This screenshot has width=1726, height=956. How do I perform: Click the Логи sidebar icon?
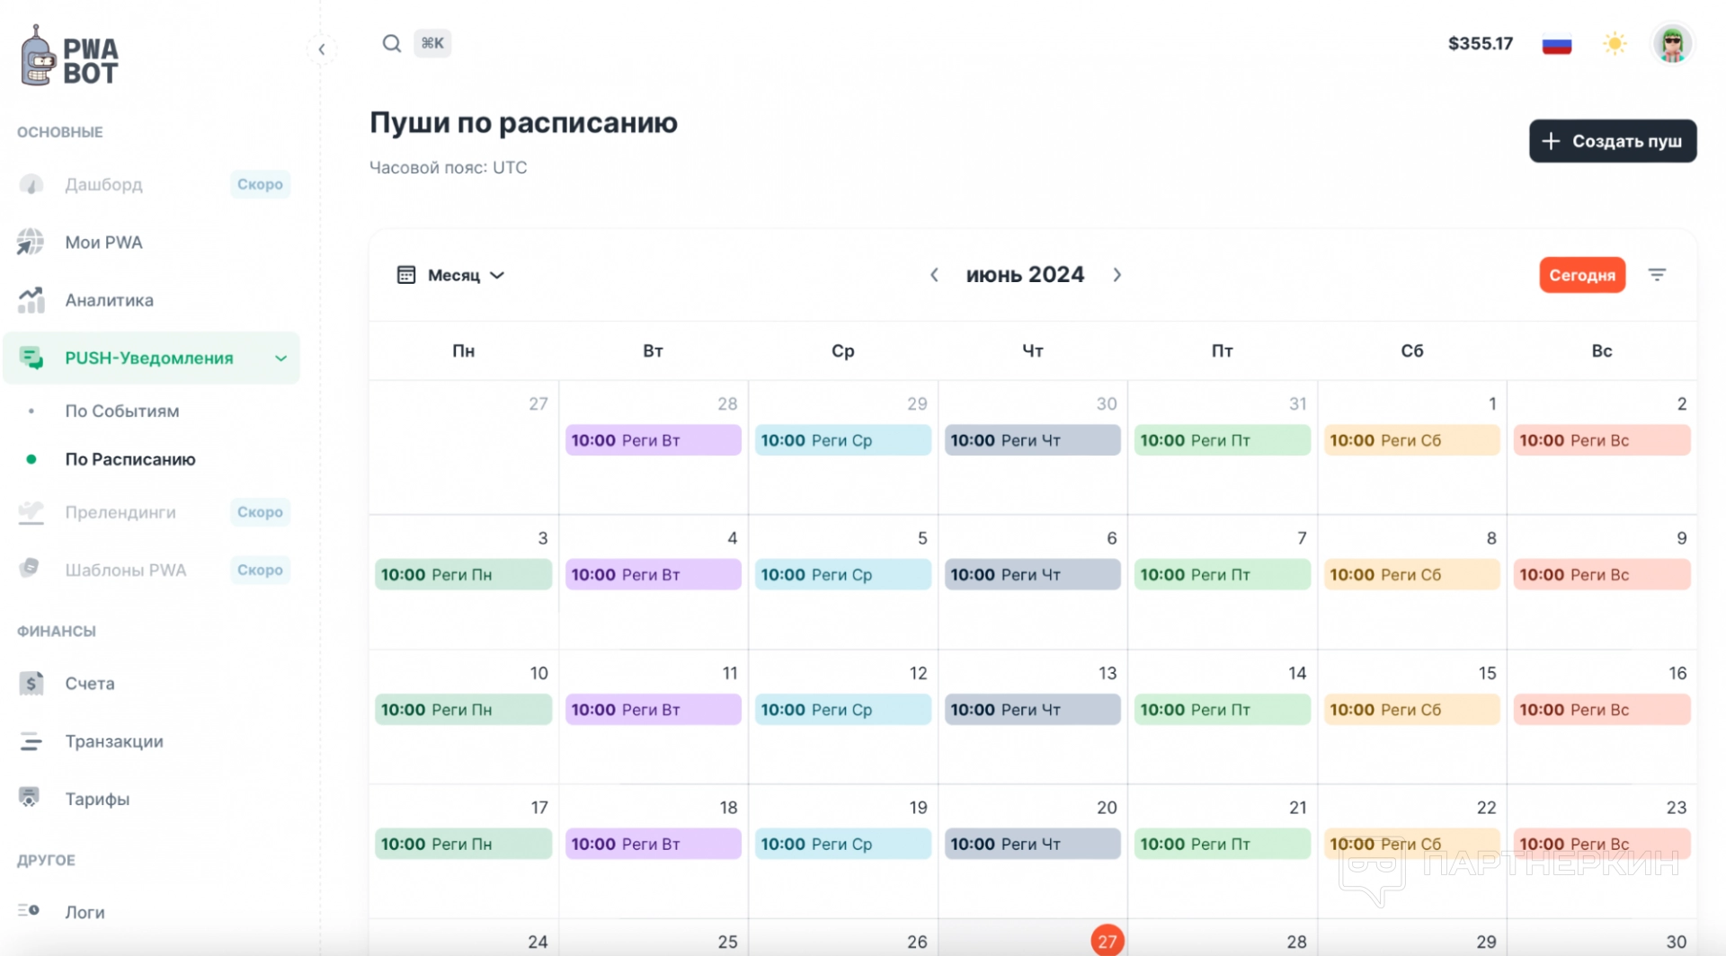(30, 911)
